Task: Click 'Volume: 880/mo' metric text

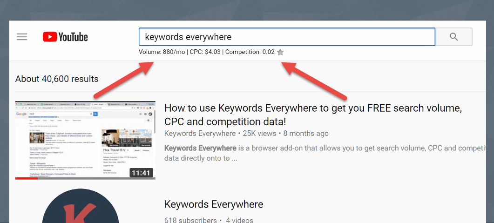Action: (x=162, y=52)
